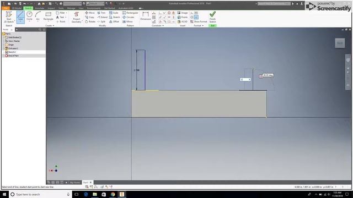Choose Circular pattern
353x198 pixels.
pyautogui.click(x=129, y=17)
